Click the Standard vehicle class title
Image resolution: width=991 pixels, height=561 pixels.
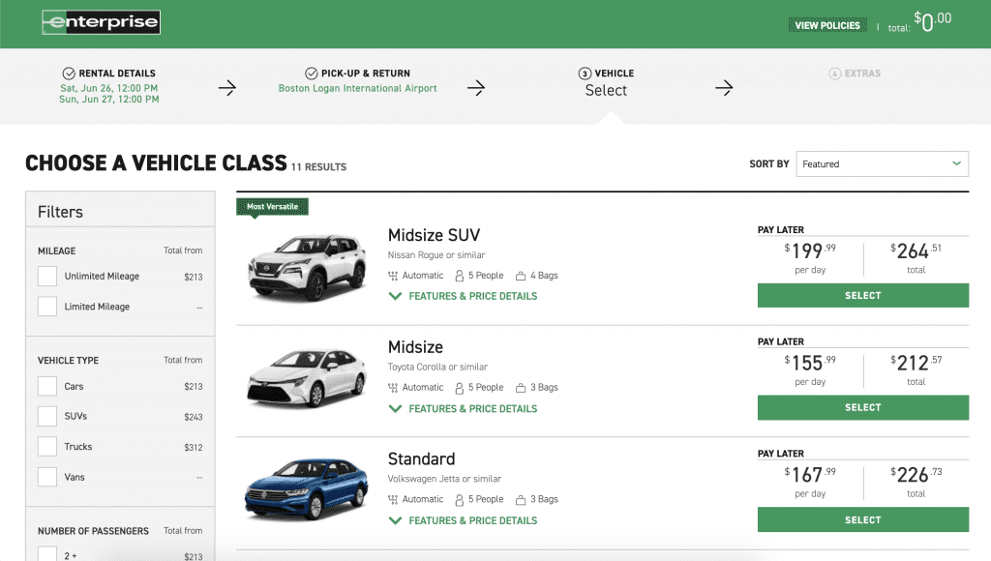(422, 458)
